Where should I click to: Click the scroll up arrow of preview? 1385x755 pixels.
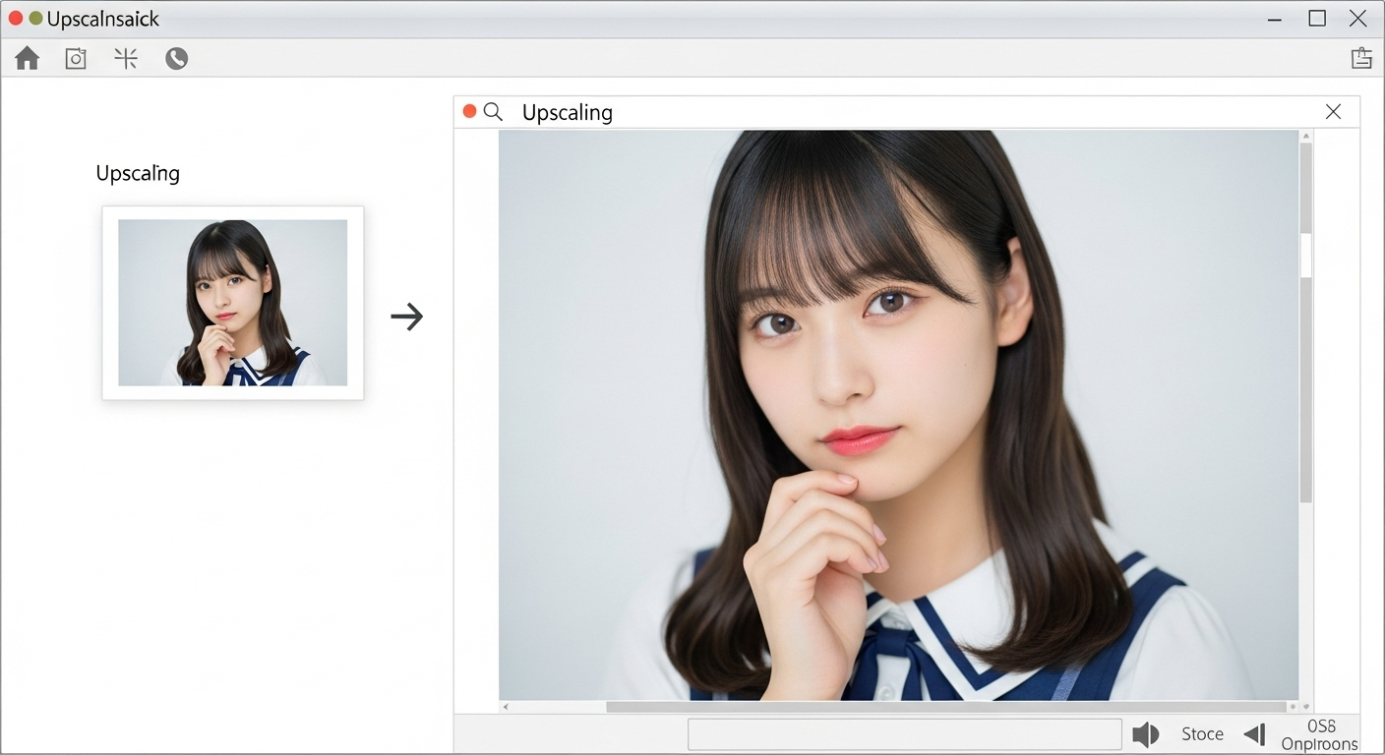click(1306, 137)
